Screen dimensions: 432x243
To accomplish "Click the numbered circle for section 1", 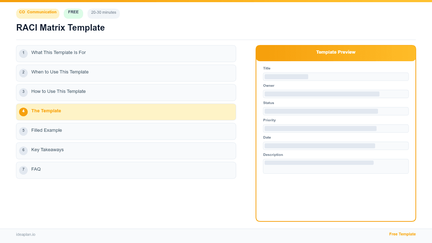I will click(23, 53).
